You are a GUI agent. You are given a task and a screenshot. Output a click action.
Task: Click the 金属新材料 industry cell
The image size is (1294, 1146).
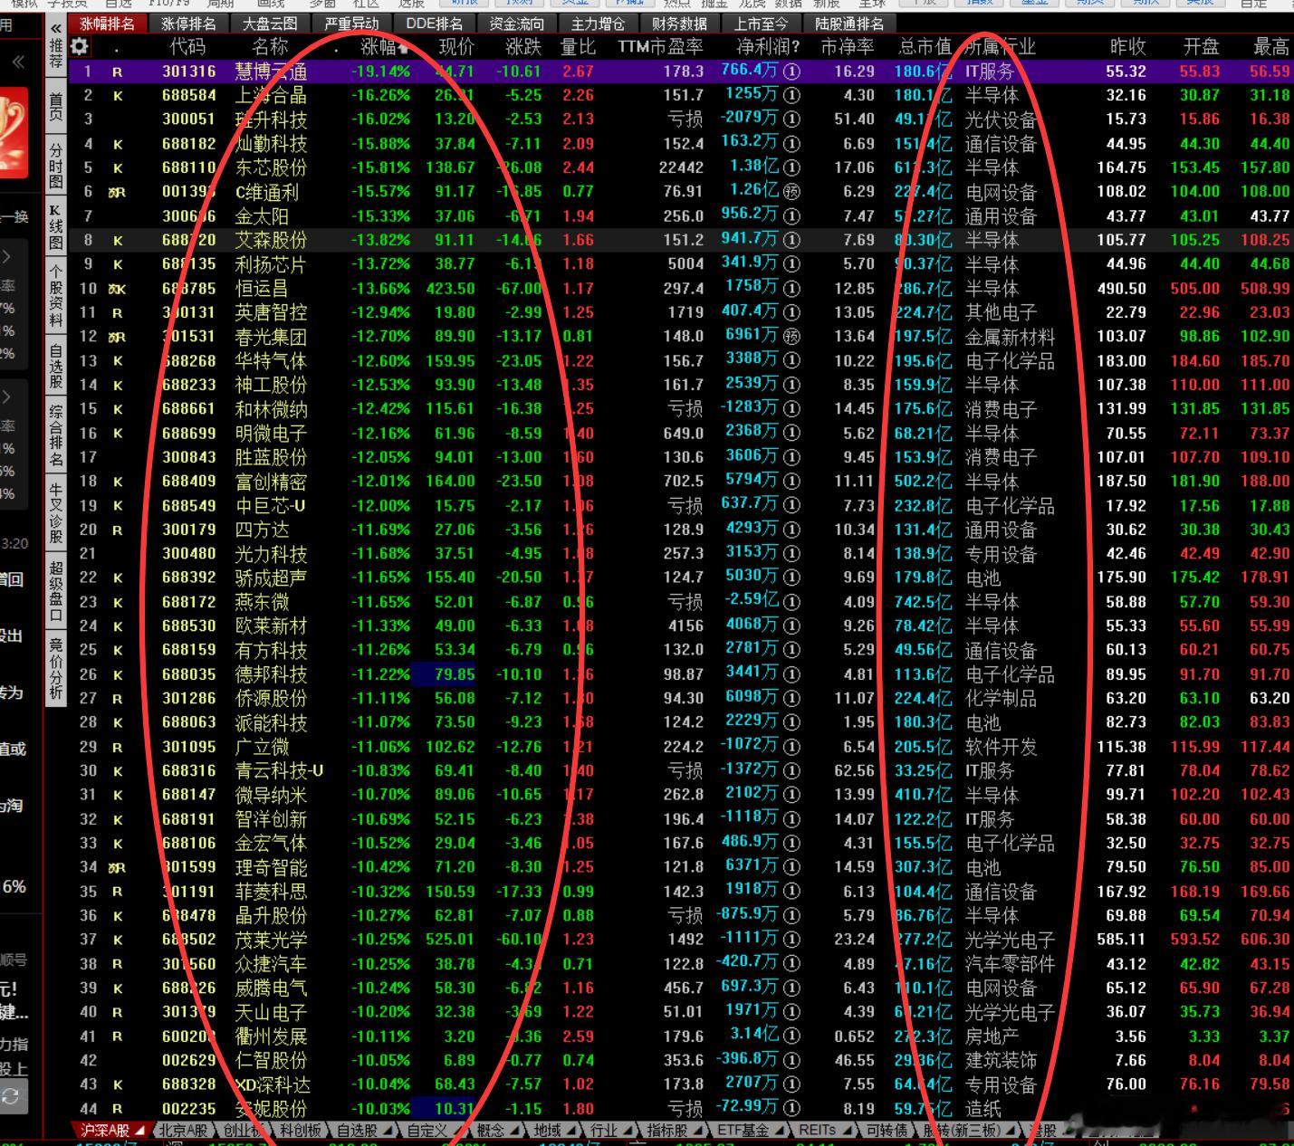point(1010,337)
